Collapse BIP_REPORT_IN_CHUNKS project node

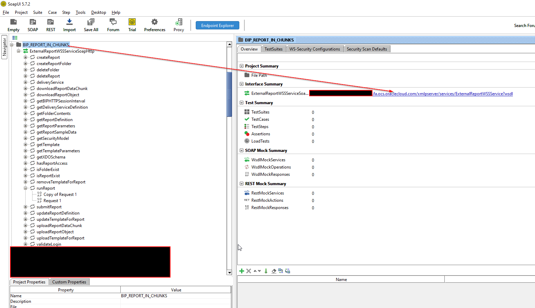point(12,45)
